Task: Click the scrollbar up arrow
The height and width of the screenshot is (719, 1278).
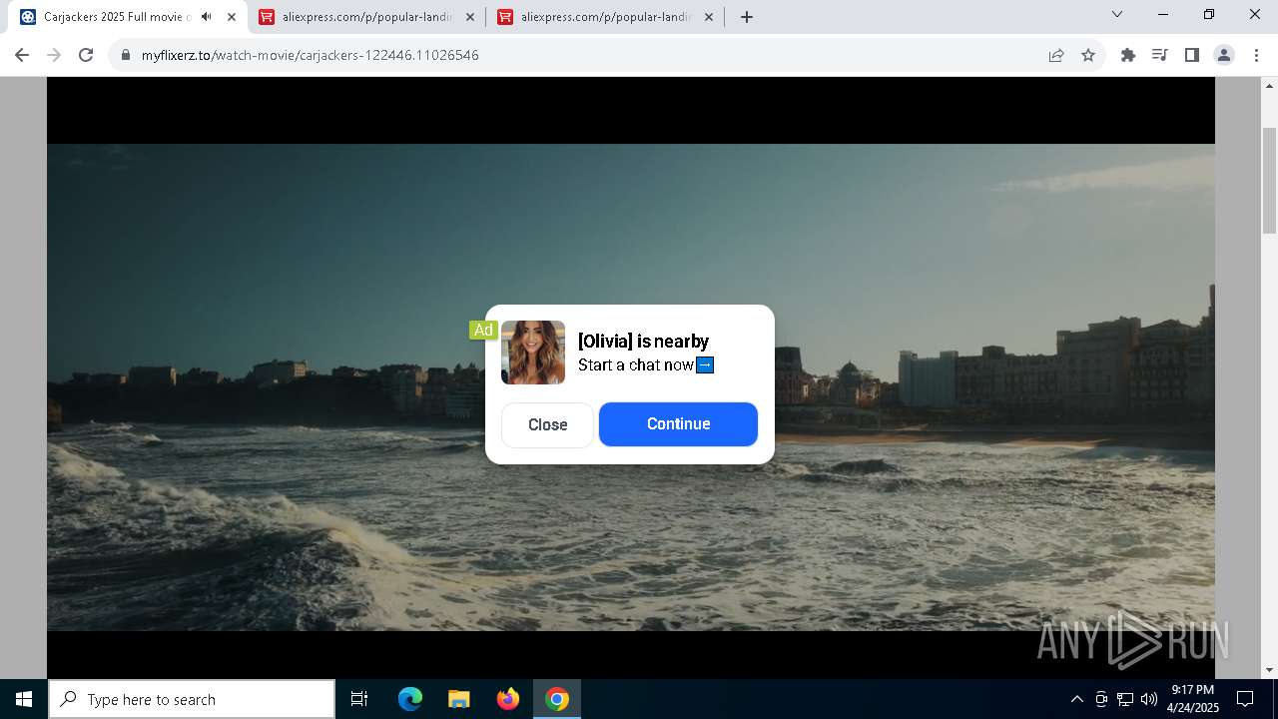Action: 1270,86
